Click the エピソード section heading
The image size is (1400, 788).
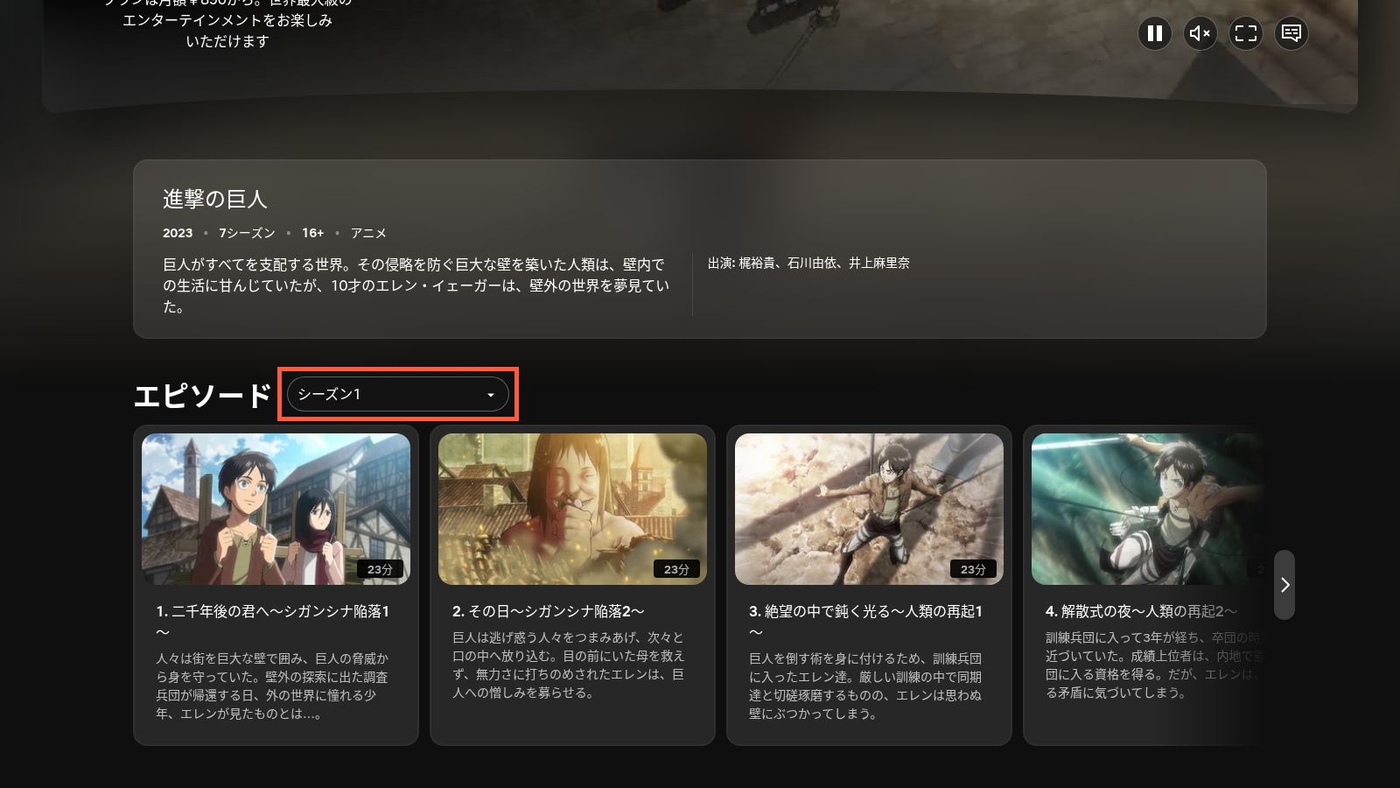(x=202, y=396)
